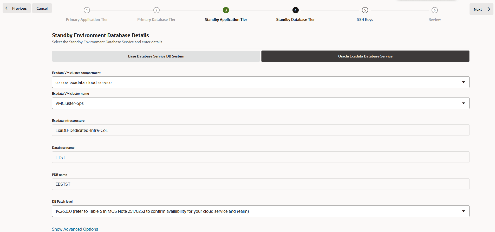This screenshot has height=232, width=495.
Task: Open Exadata VM cluster compartment dropdown
Action: pos(261,82)
